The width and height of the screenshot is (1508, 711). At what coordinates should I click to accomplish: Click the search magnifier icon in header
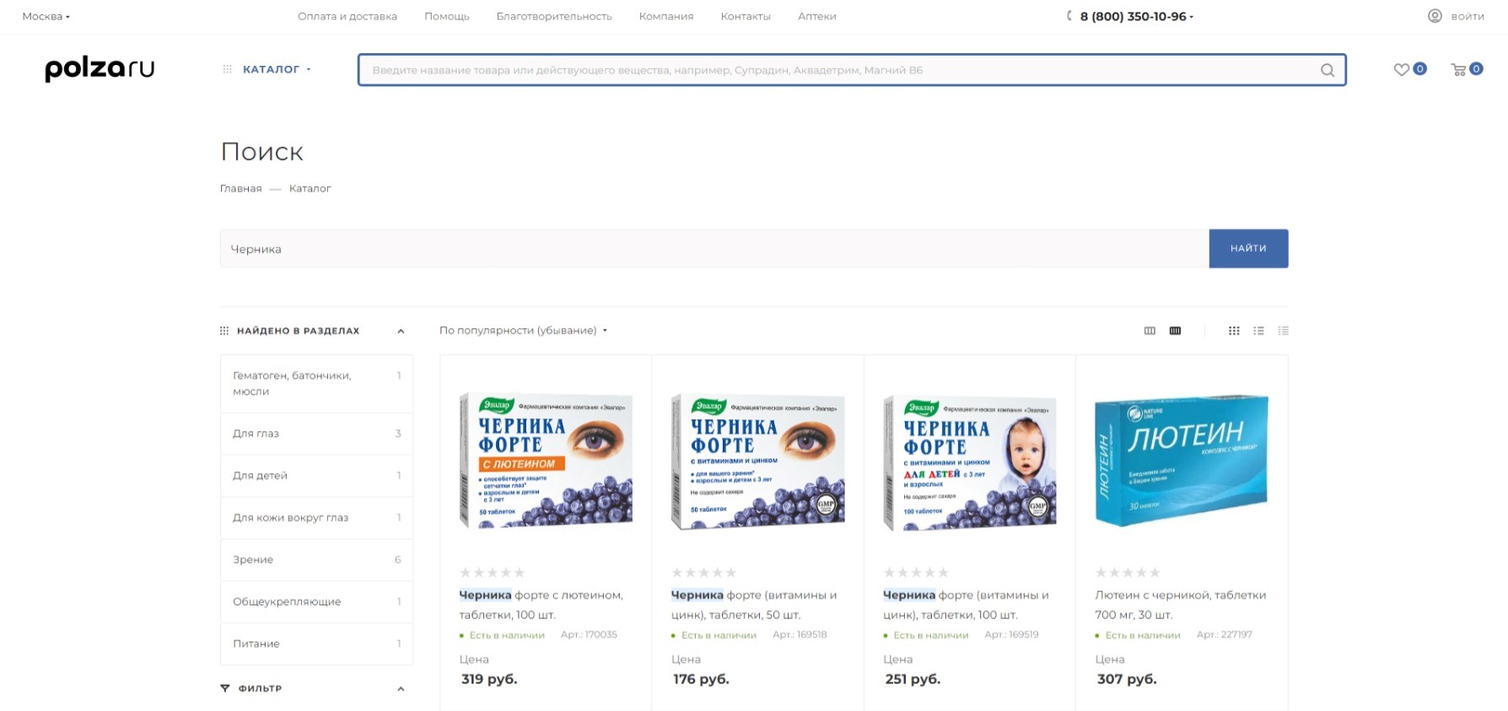(x=1327, y=70)
